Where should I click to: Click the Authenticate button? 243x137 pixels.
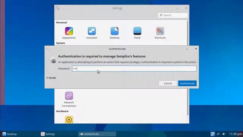coord(187,83)
